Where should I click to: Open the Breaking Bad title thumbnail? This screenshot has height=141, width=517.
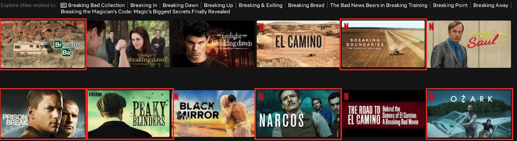click(43, 44)
